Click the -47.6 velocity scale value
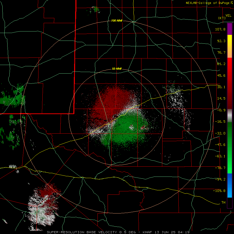Viewport: 234px width, 234px height. click(220, 145)
